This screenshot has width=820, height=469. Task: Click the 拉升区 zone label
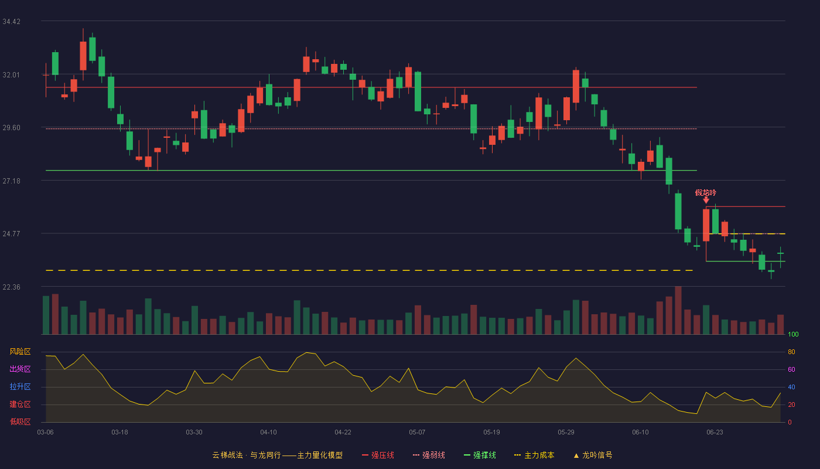coord(20,387)
